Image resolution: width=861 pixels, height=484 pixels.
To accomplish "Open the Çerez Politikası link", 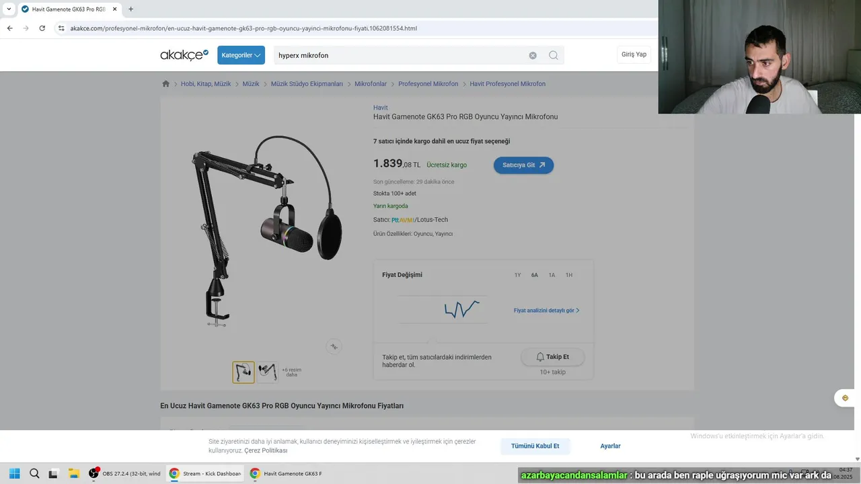I will pos(266,450).
